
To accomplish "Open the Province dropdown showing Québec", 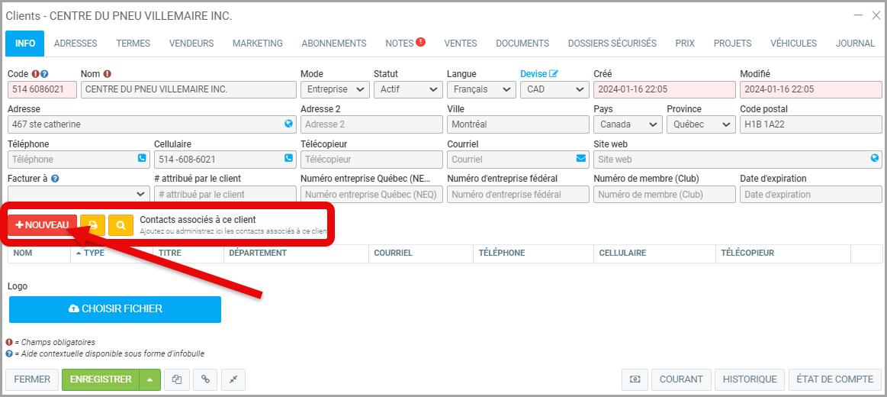I will [700, 124].
